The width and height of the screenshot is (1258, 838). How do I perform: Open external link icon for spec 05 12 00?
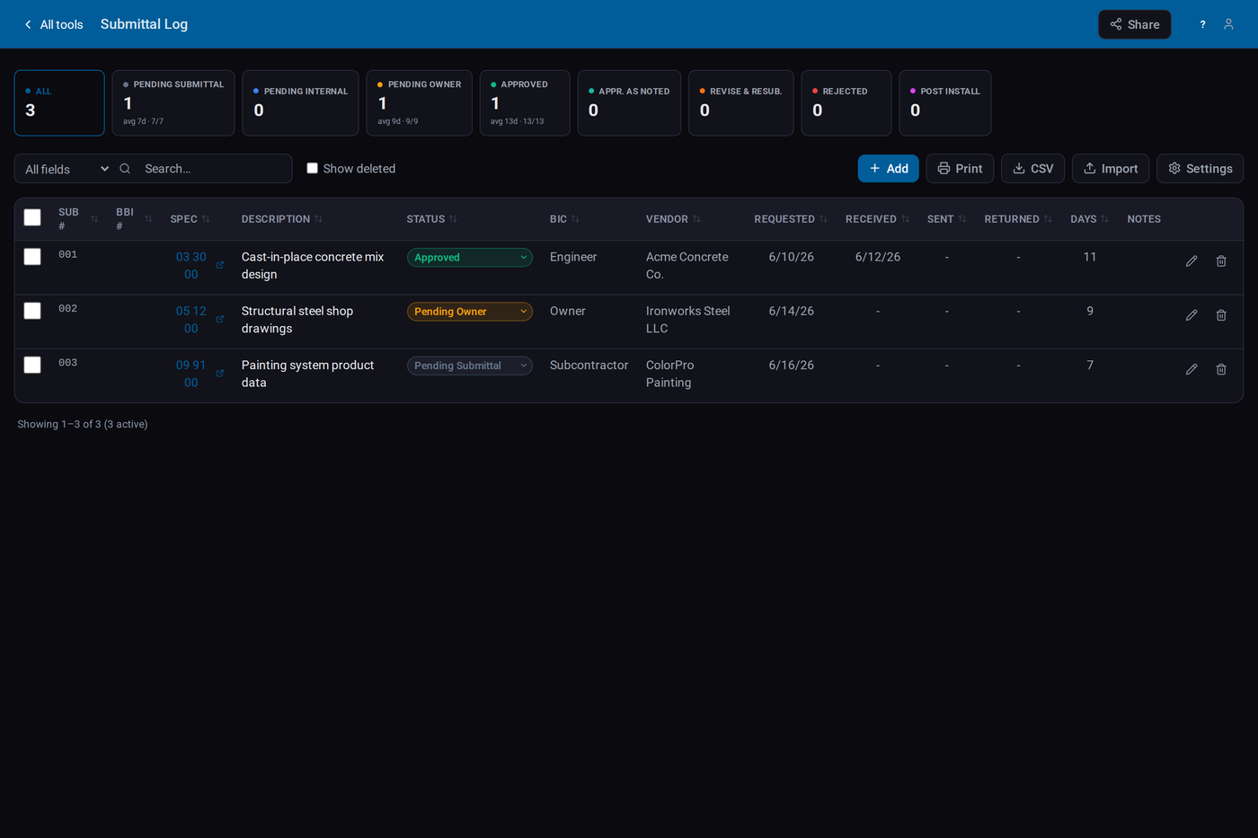[220, 319]
